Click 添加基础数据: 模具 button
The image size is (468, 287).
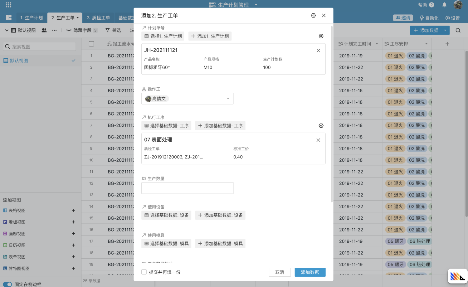220,244
